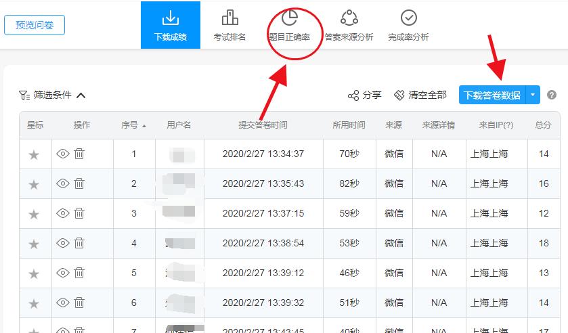Select timestamp 2020/2/27 13:39:32
Screen dimensions: 568x333
[x=263, y=302]
